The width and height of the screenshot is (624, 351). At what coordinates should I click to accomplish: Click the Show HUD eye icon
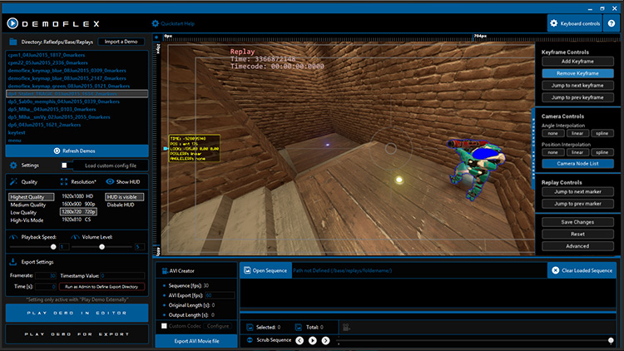[111, 181]
